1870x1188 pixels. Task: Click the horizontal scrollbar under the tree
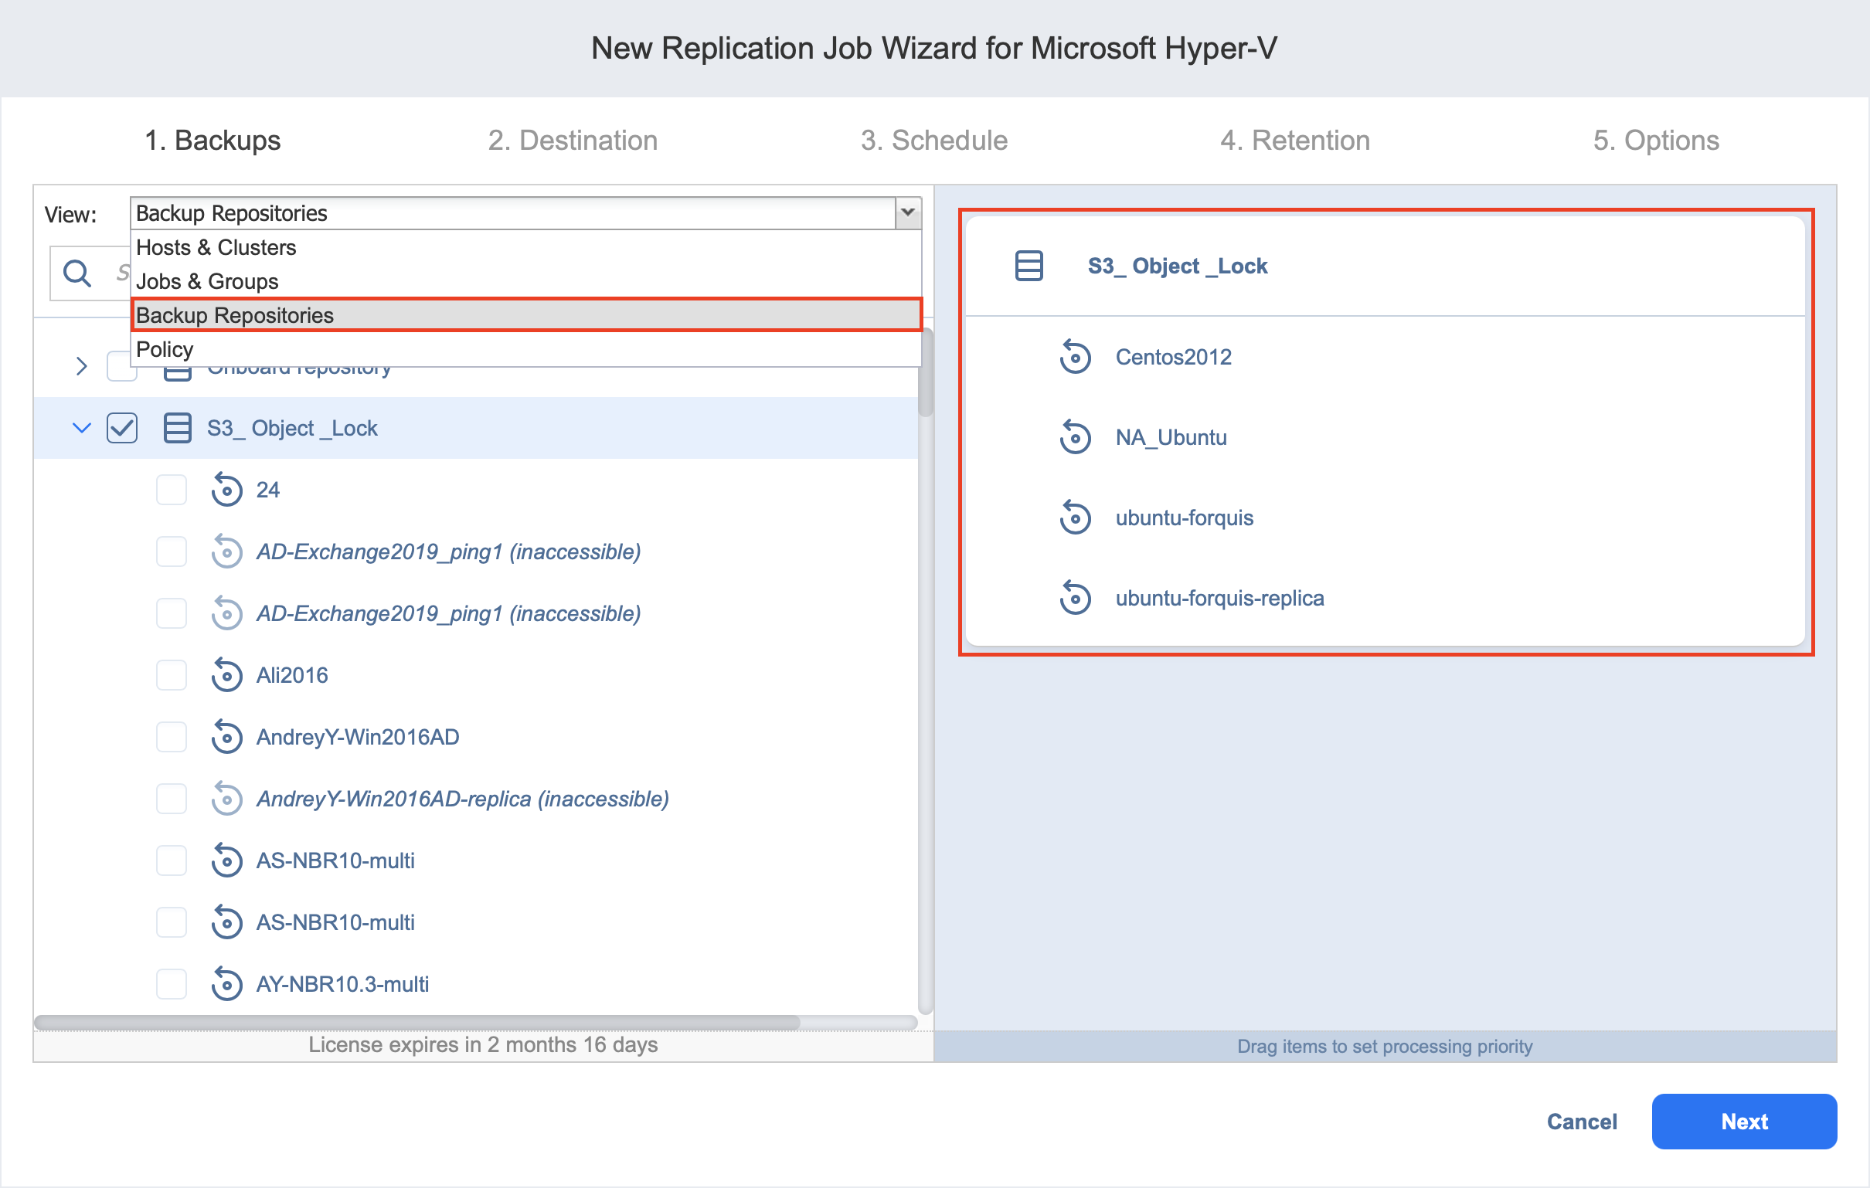pyautogui.click(x=416, y=1023)
